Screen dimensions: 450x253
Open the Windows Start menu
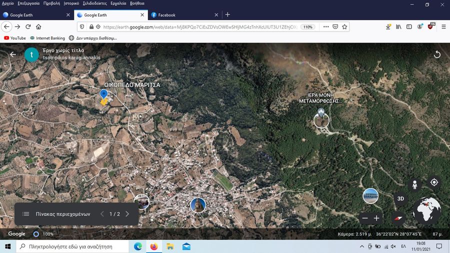coord(7,246)
